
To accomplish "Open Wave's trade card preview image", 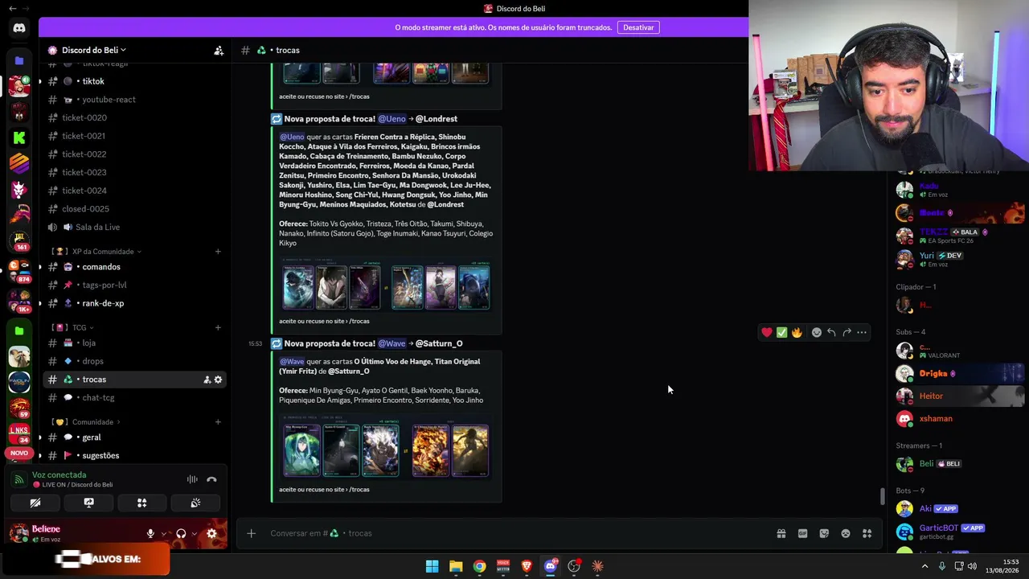I will click(386, 450).
